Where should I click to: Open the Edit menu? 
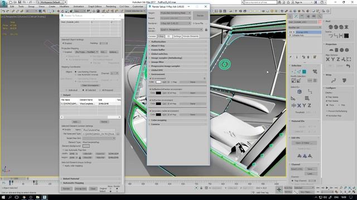12,6
